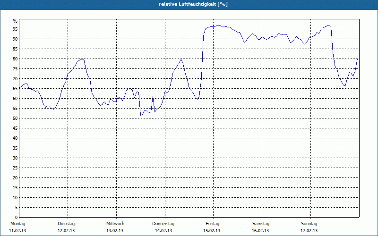Click the 'Montag' day label

(17, 224)
